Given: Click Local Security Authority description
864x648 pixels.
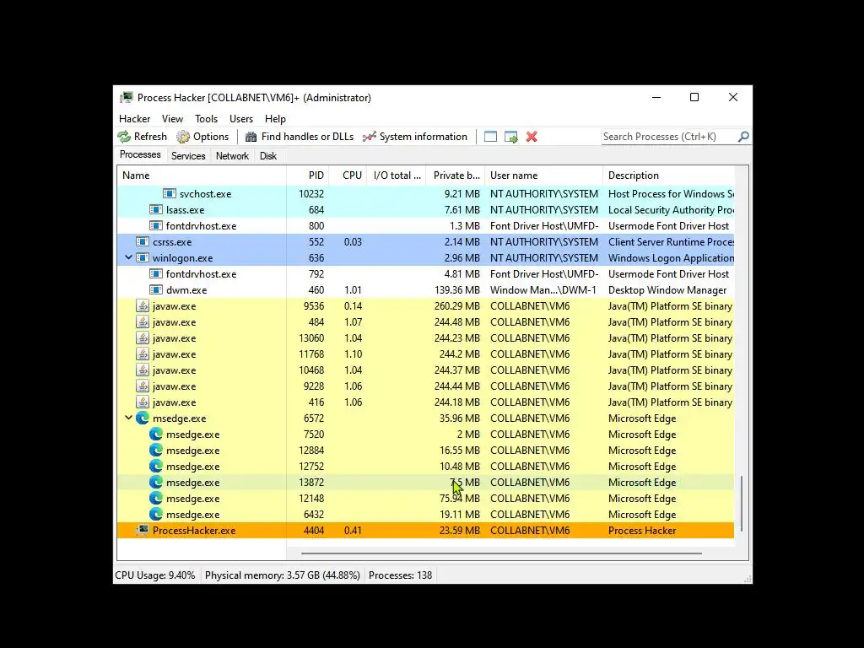Looking at the screenshot, I should [x=671, y=210].
